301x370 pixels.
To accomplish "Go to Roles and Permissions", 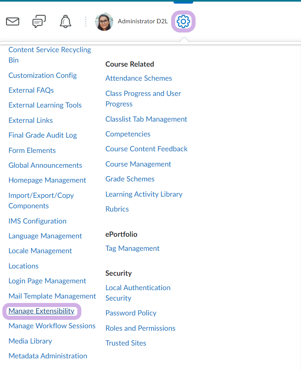I will click(x=140, y=328).
